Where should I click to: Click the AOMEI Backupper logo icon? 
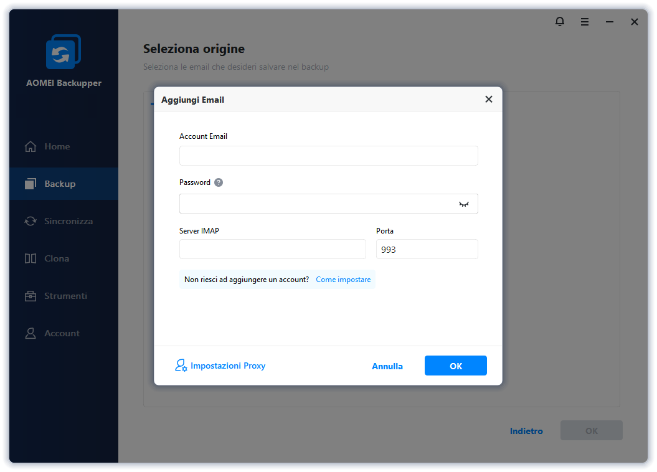click(64, 52)
